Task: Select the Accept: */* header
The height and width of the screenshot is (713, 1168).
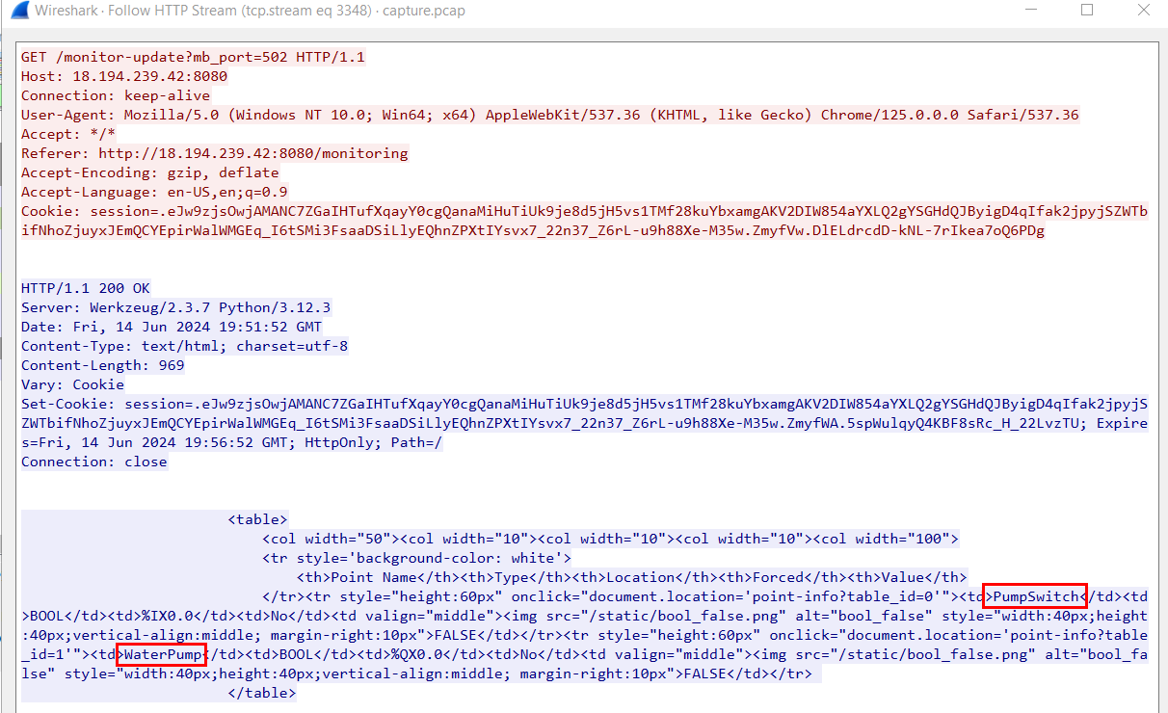Action: point(68,134)
